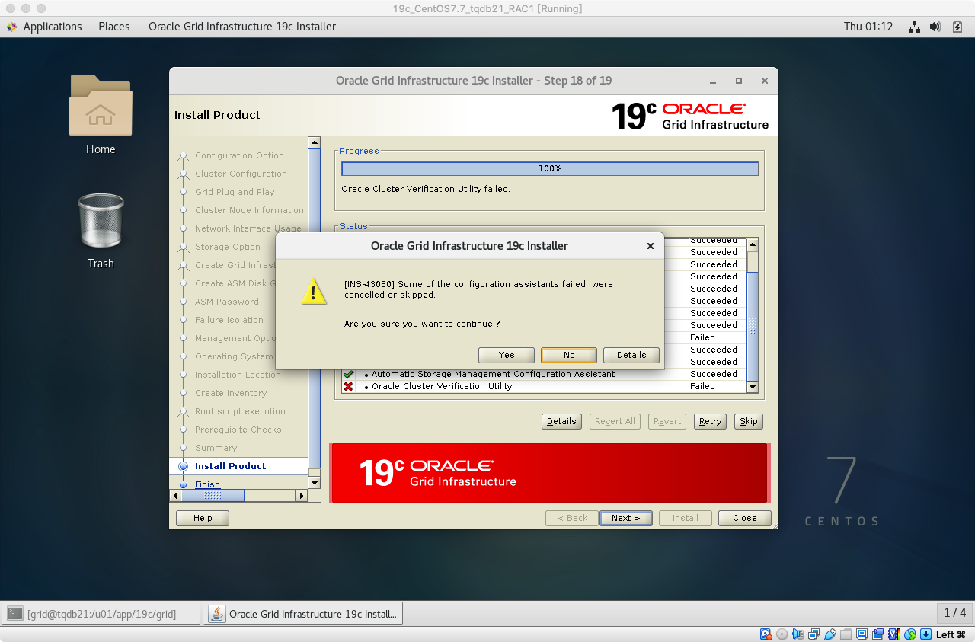Click the step list down scroll arrow
Image resolution: width=975 pixels, height=642 pixels.
pyautogui.click(x=315, y=483)
